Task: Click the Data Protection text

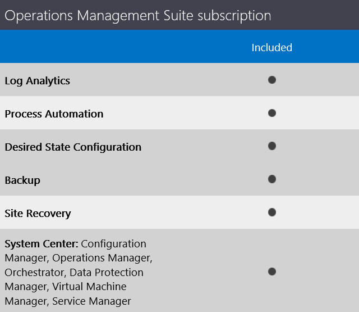Action: point(107,272)
